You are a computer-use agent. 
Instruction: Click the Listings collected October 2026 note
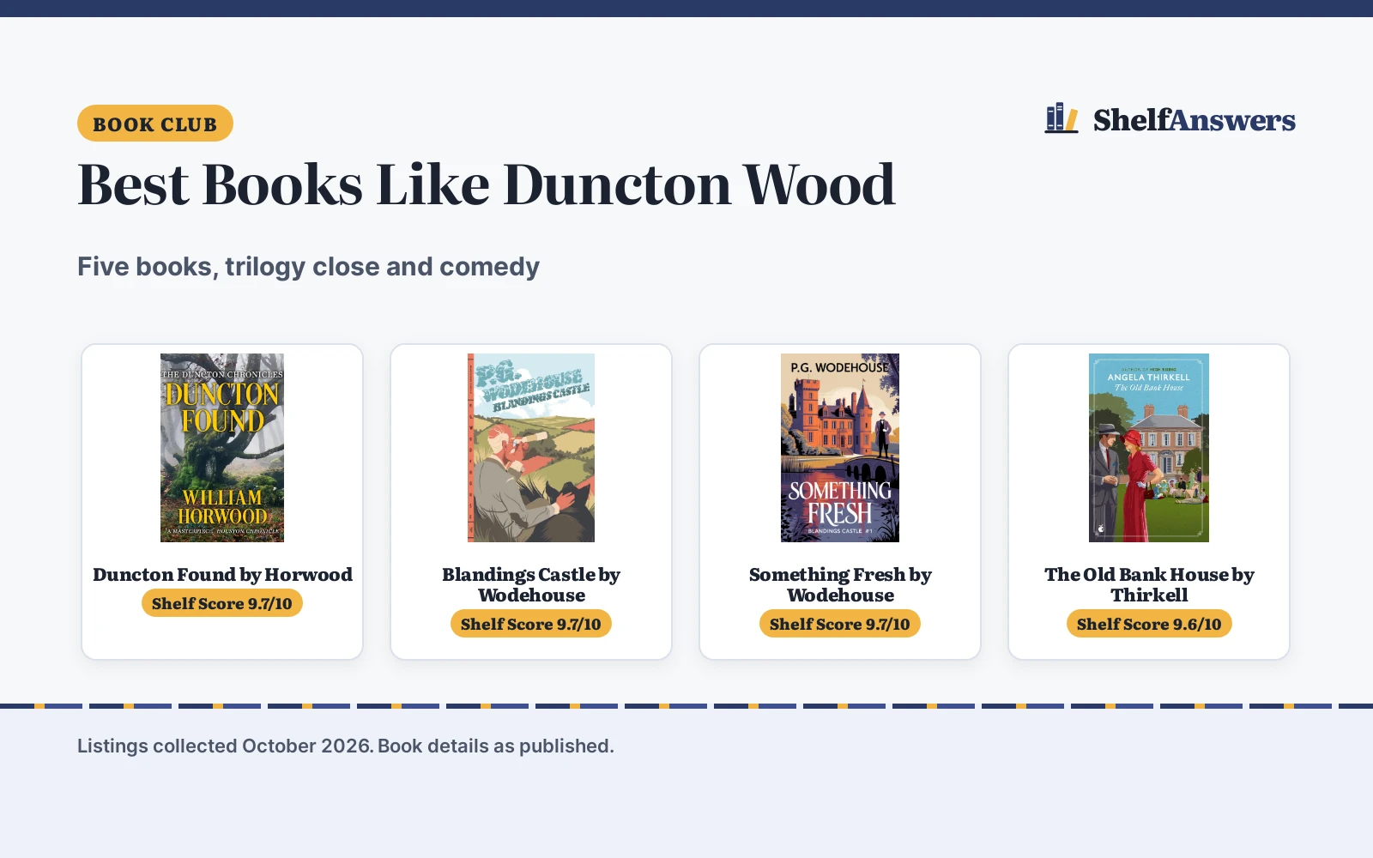tap(346, 746)
